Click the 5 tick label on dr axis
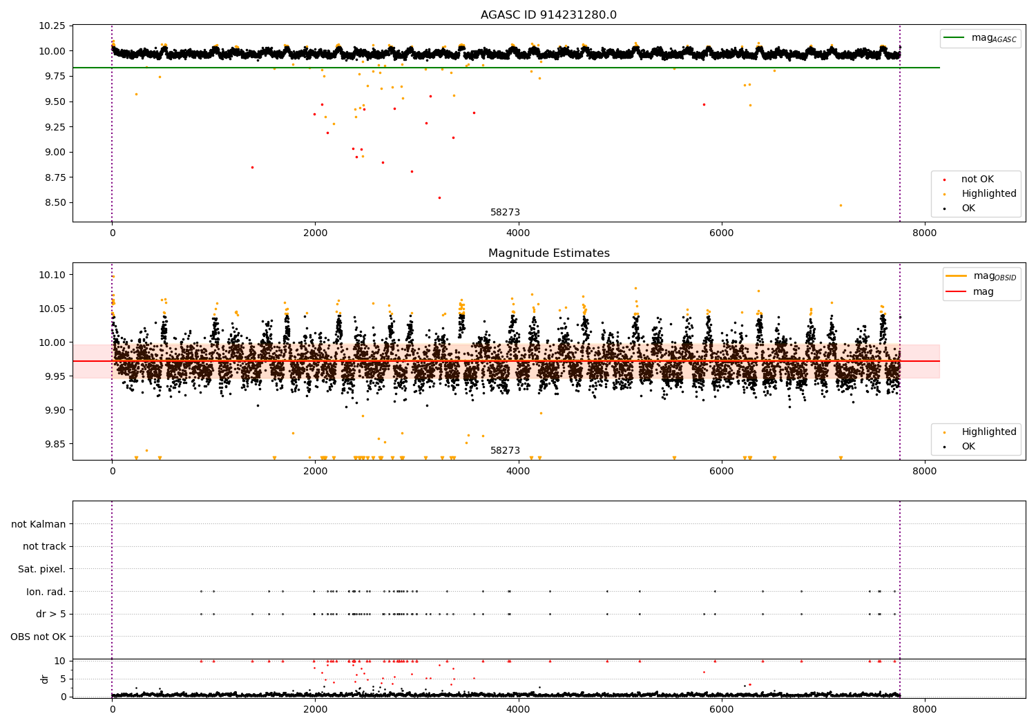 63,679
